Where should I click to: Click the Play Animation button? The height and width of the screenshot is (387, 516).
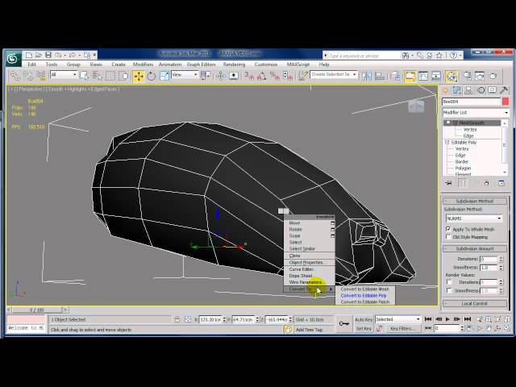[x=448, y=319]
